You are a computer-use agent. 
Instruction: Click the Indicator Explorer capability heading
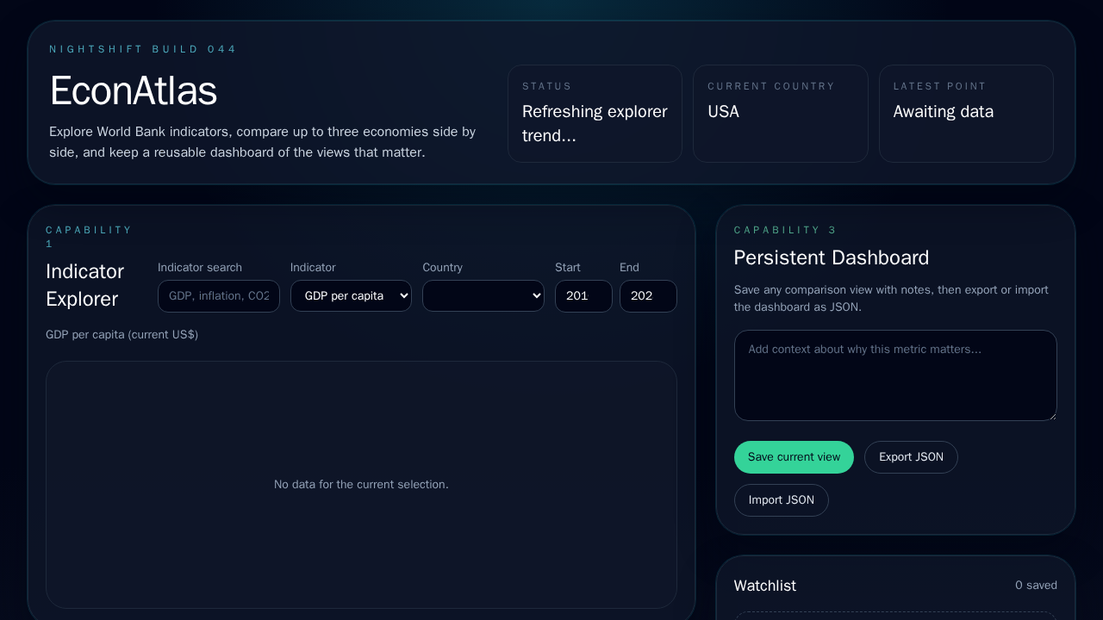[x=84, y=285]
